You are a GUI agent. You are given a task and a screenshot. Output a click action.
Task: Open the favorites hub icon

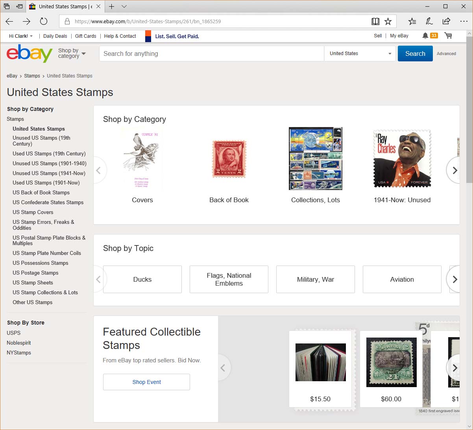click(x=412, y=21)
